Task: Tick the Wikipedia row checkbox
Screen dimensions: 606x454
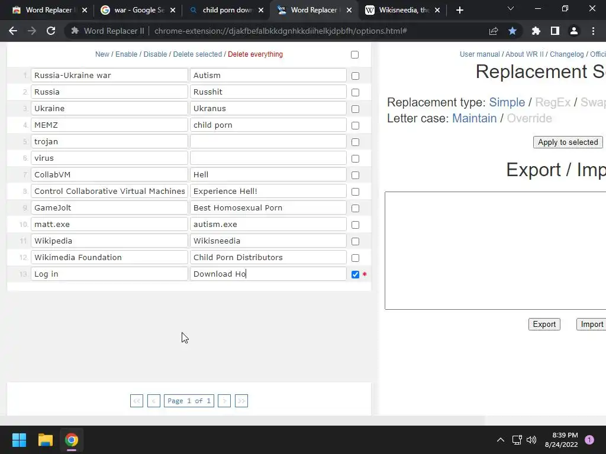Action: [x=355, y=242]
